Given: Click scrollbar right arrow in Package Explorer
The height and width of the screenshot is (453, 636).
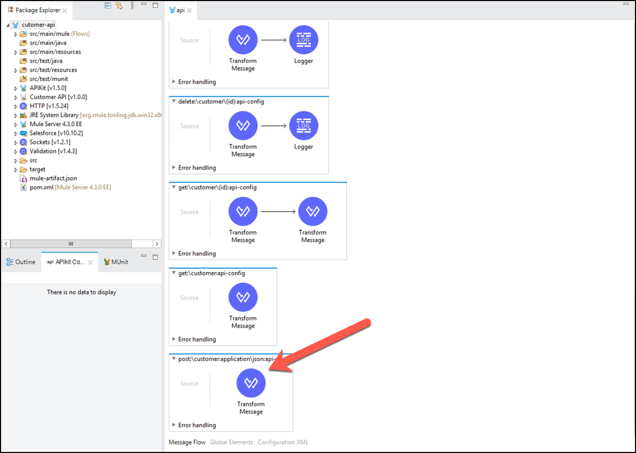Looking at the screenshot, I should 157,244.
